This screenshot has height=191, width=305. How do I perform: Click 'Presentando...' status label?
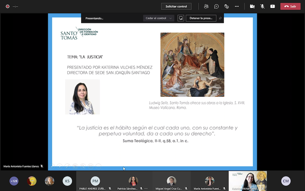94,18
